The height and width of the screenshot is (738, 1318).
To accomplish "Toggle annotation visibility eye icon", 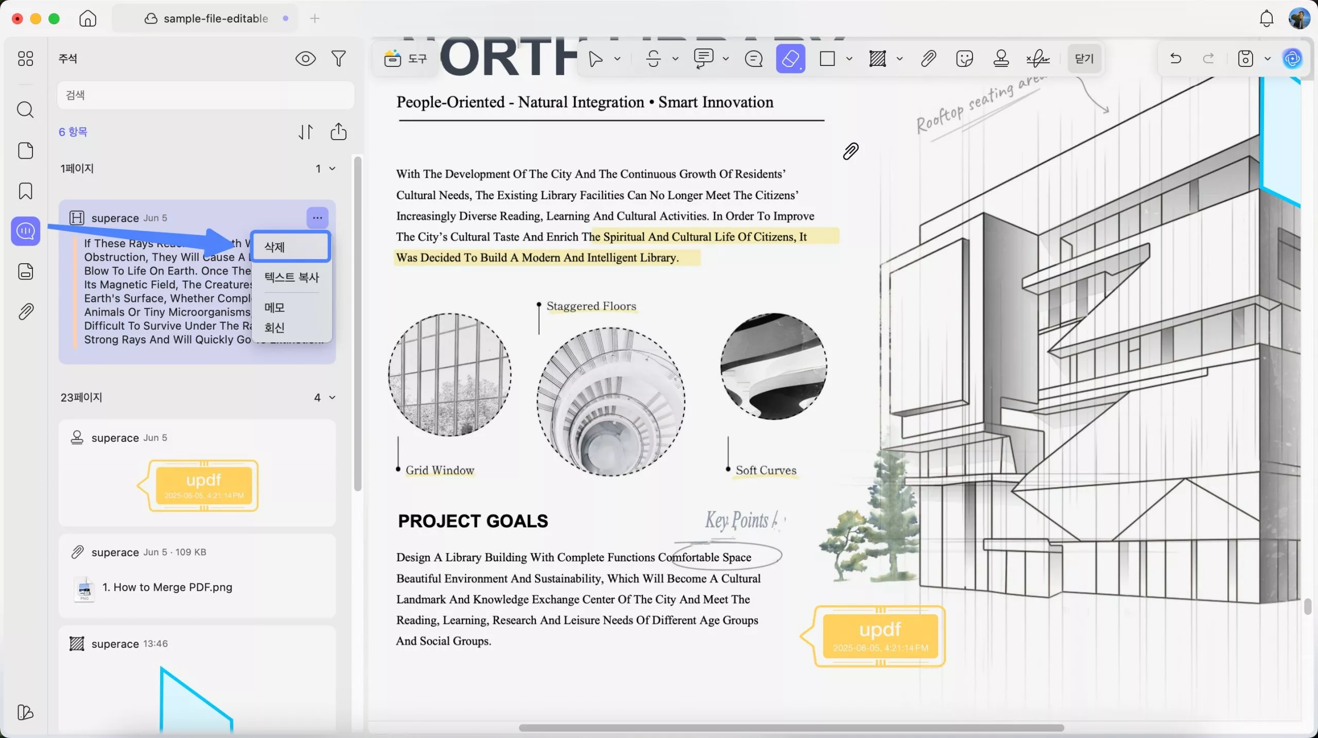I will point(305,59).
